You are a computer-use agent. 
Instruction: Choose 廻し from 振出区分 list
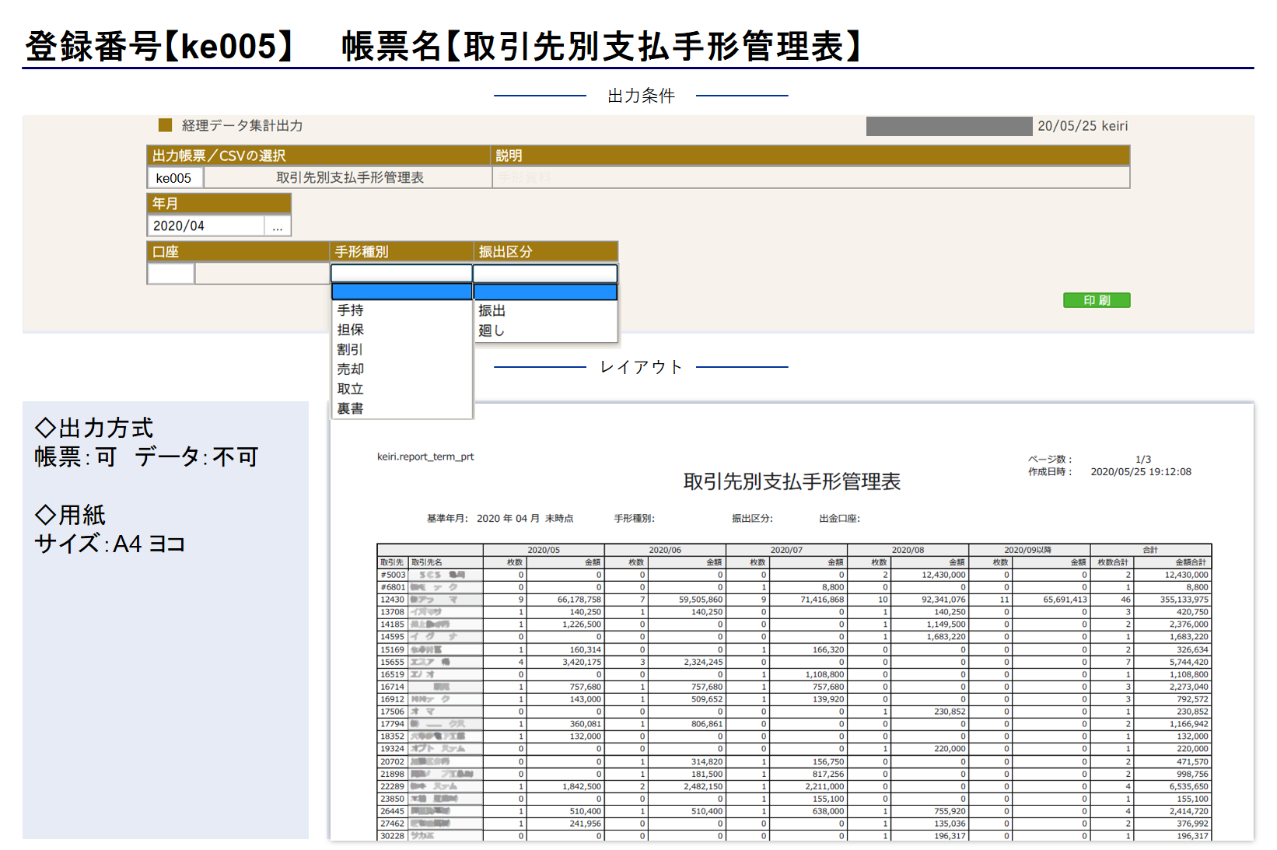click(545, 331)
